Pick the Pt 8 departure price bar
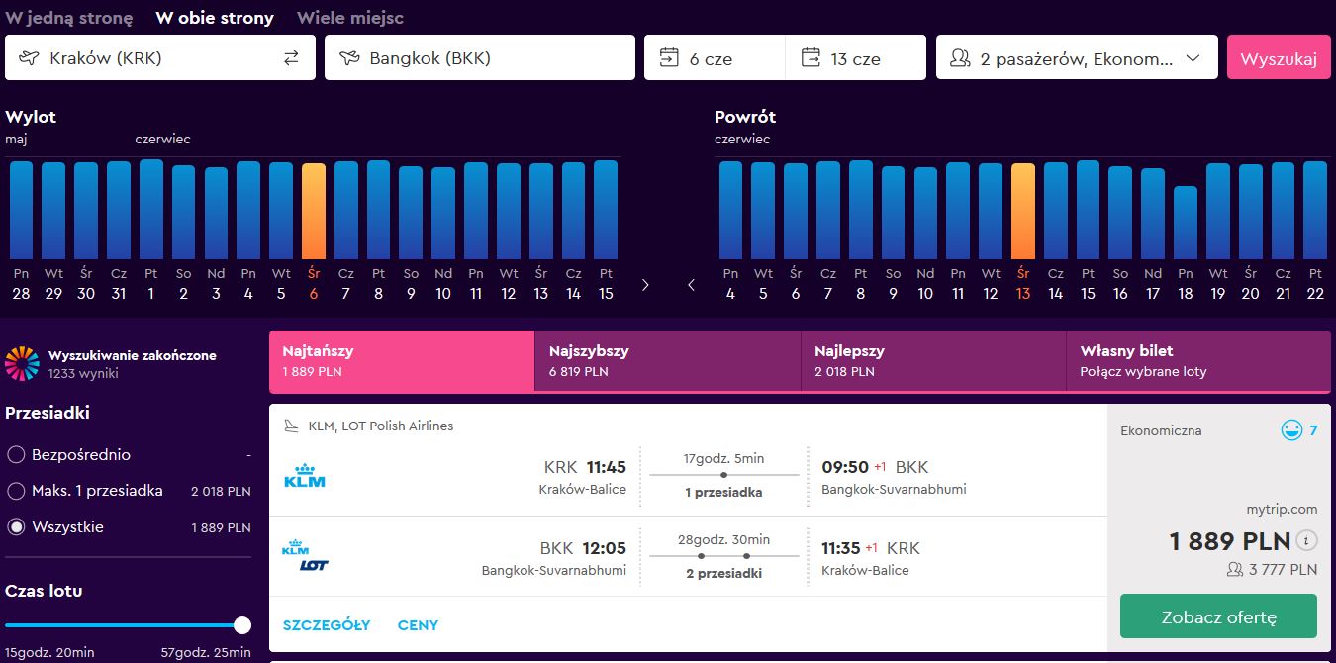 (378, 210)
